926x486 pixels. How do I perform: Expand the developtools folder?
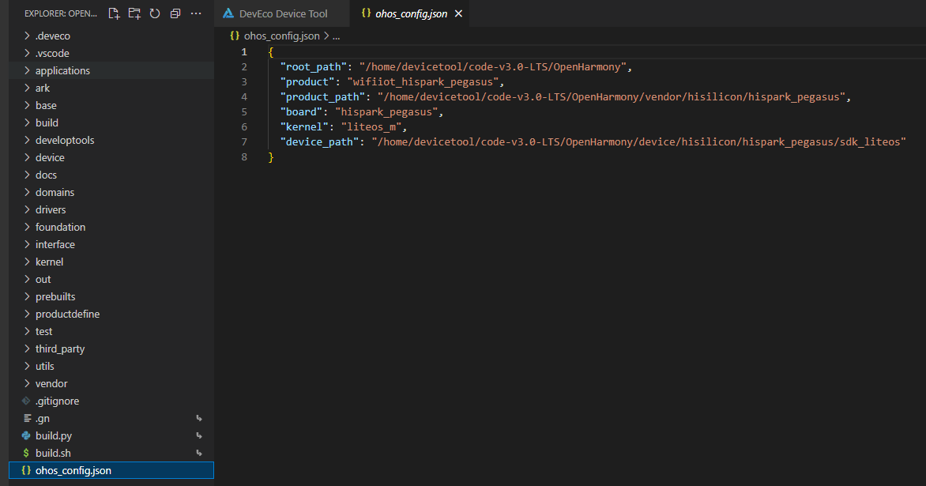(111, 141)
